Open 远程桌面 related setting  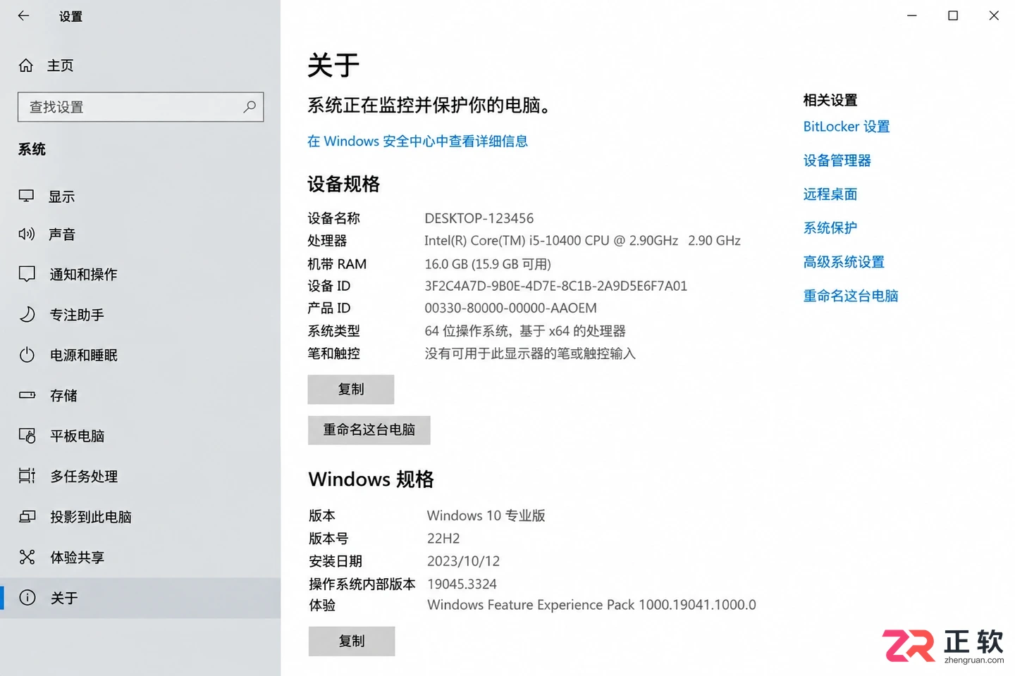830,194
